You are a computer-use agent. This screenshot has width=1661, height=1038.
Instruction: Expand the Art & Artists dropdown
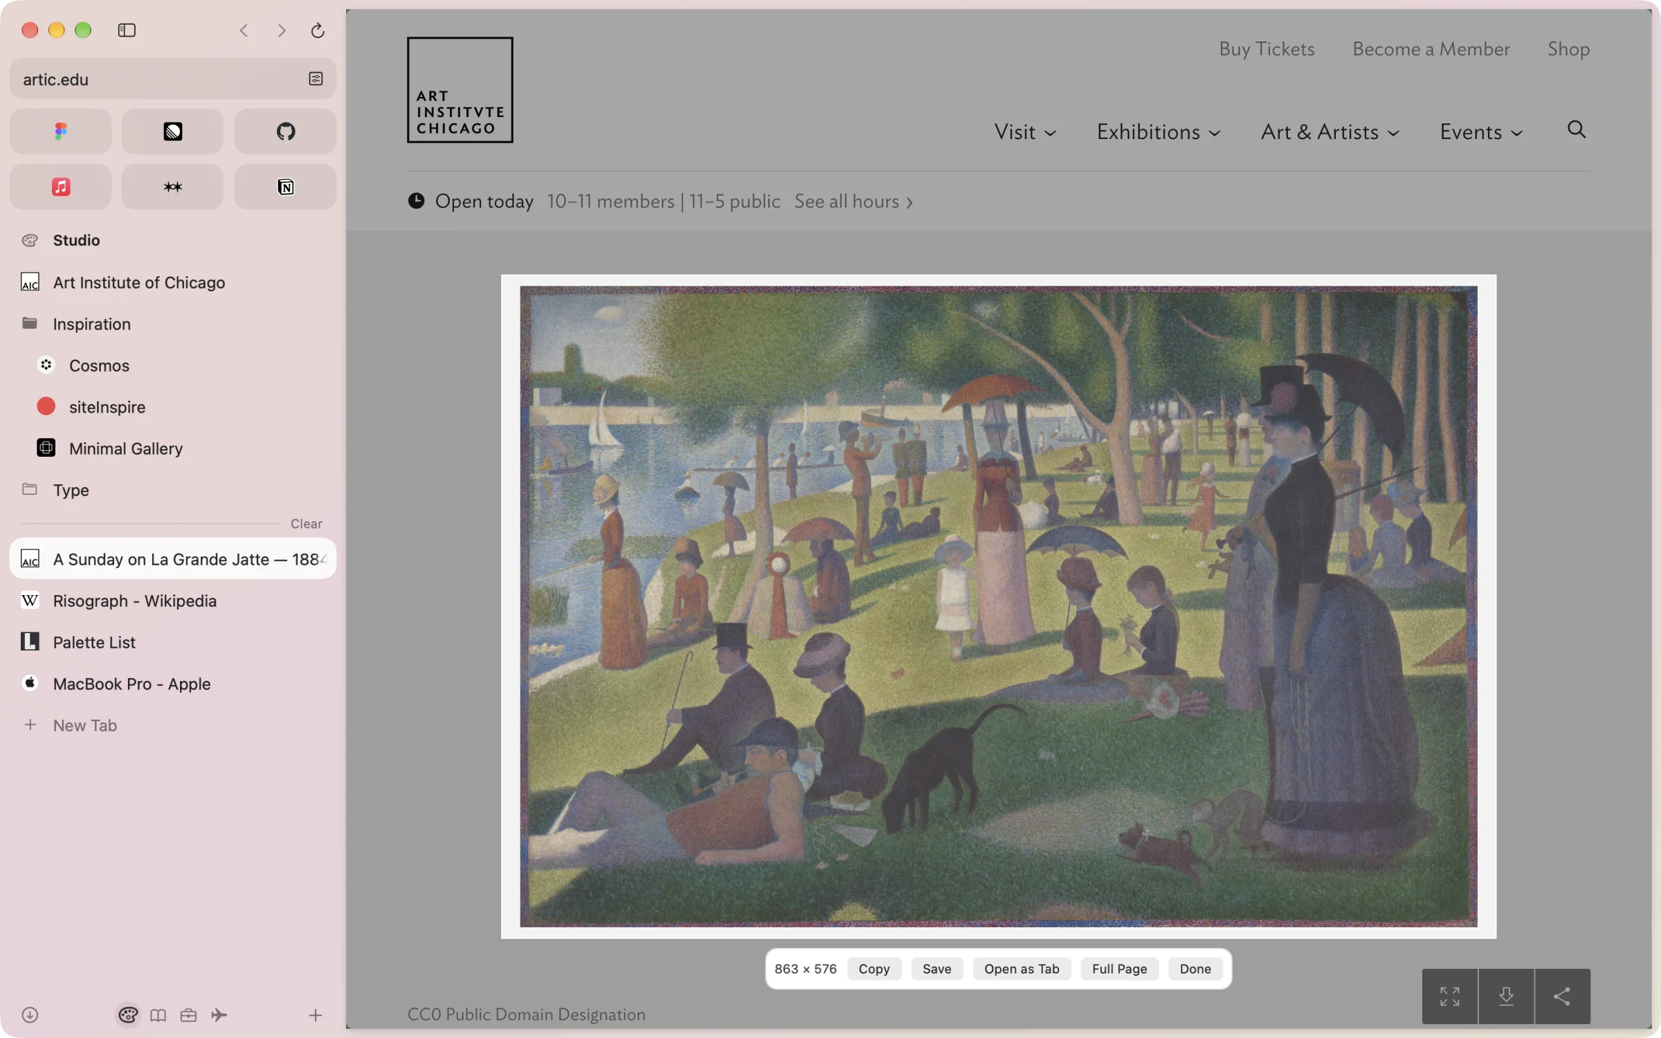(x=1329, y=132)
